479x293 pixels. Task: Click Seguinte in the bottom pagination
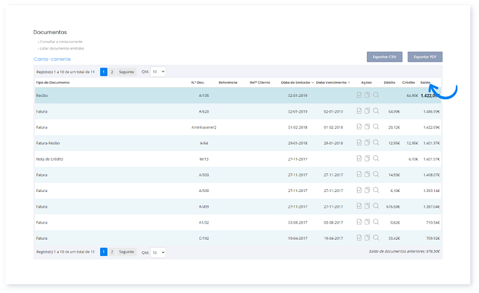(126, 252)
